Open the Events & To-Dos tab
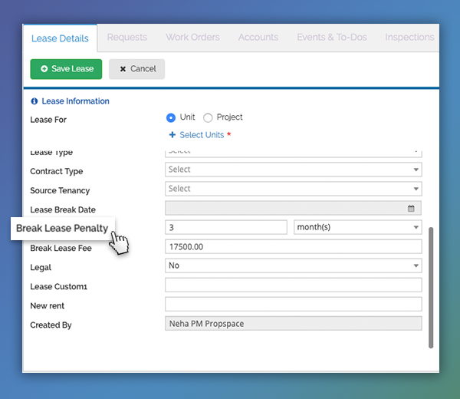Screen dimensions: 460x399 (x=332, y=38)
